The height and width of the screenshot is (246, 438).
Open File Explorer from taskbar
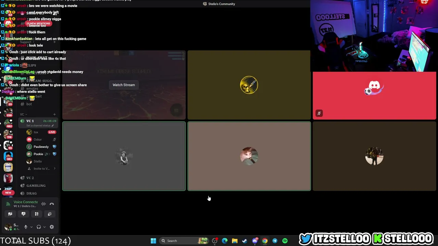pyautogui.click(x=234, y=241)
